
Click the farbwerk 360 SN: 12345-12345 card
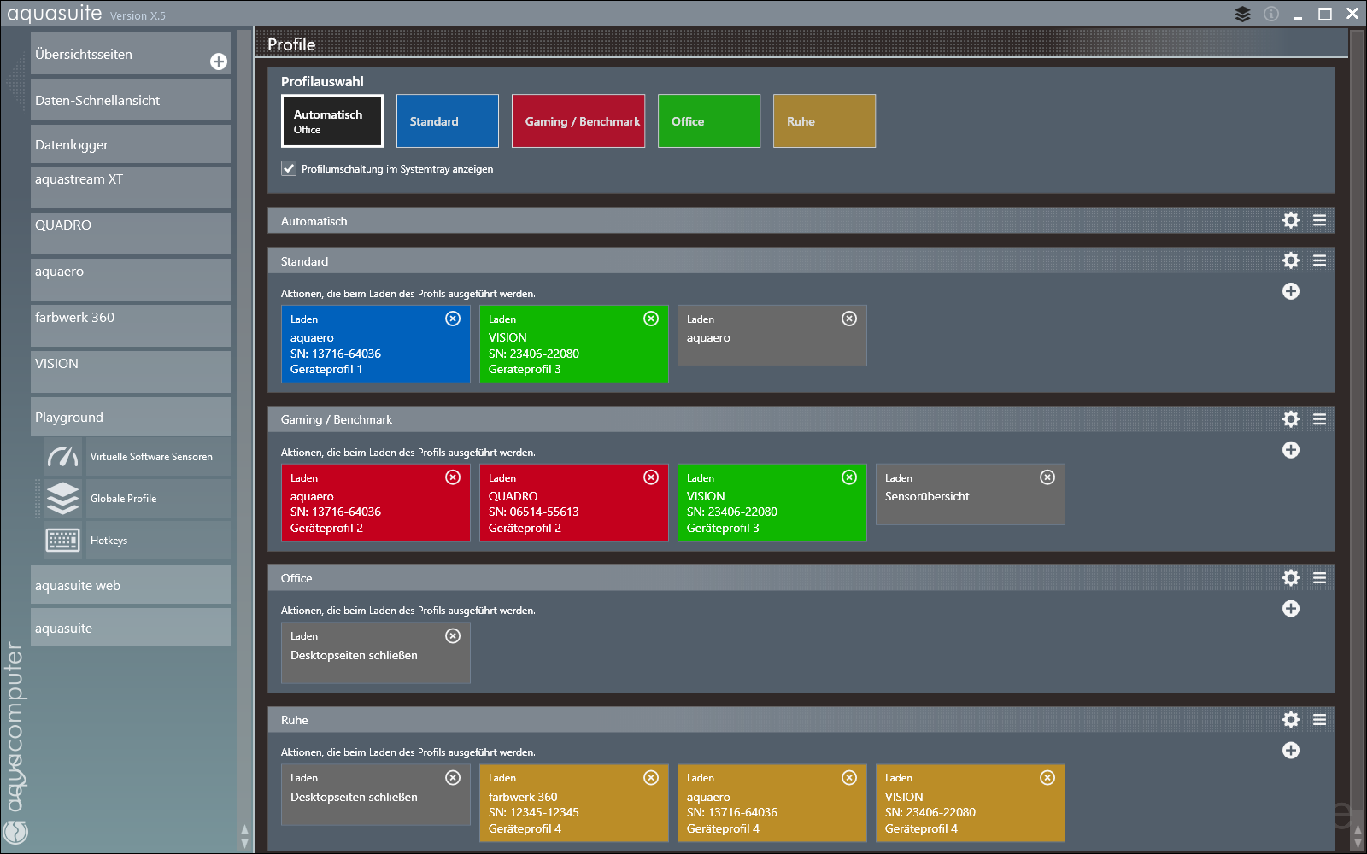click(x=574, y=804)
